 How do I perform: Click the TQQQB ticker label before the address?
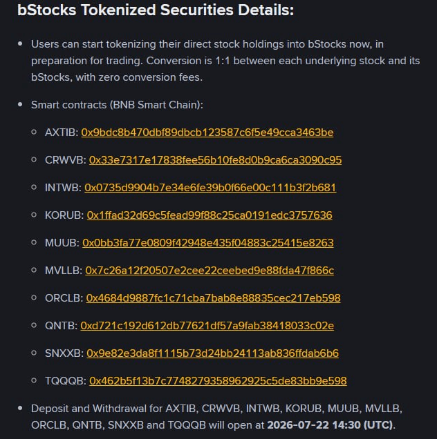[66, 381]
